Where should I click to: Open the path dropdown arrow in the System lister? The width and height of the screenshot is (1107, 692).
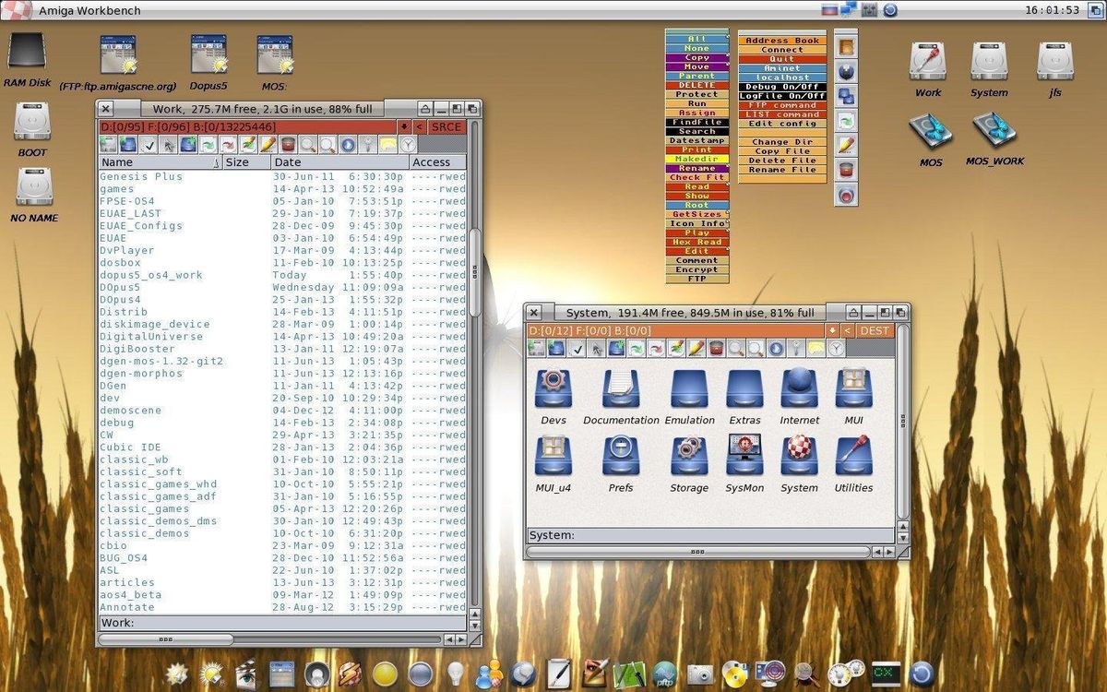pos(833,330)
